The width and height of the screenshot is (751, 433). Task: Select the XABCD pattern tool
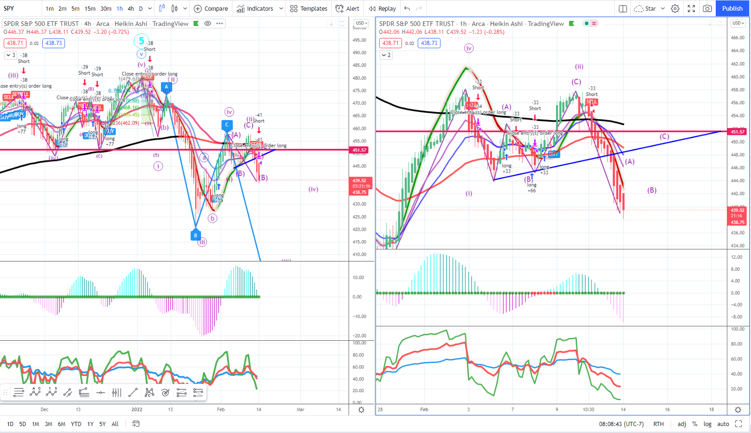click(149, 393)
